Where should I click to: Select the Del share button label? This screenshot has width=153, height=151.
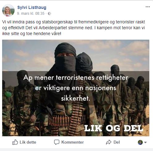point(117,142)
